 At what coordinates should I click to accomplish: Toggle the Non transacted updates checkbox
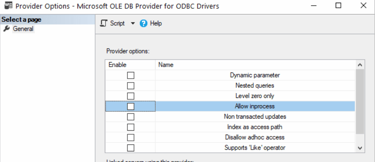pos(130,117)
